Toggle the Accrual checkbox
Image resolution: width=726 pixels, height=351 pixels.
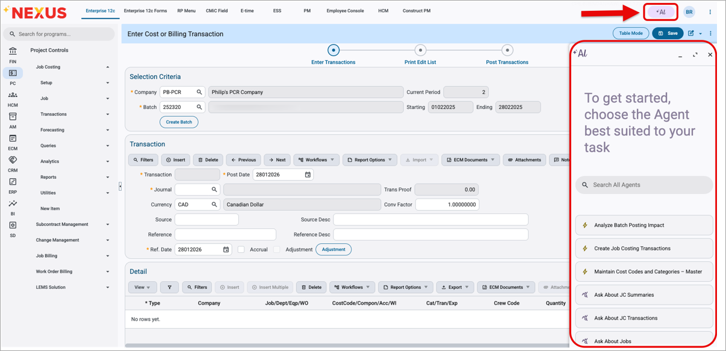[241, 249]
